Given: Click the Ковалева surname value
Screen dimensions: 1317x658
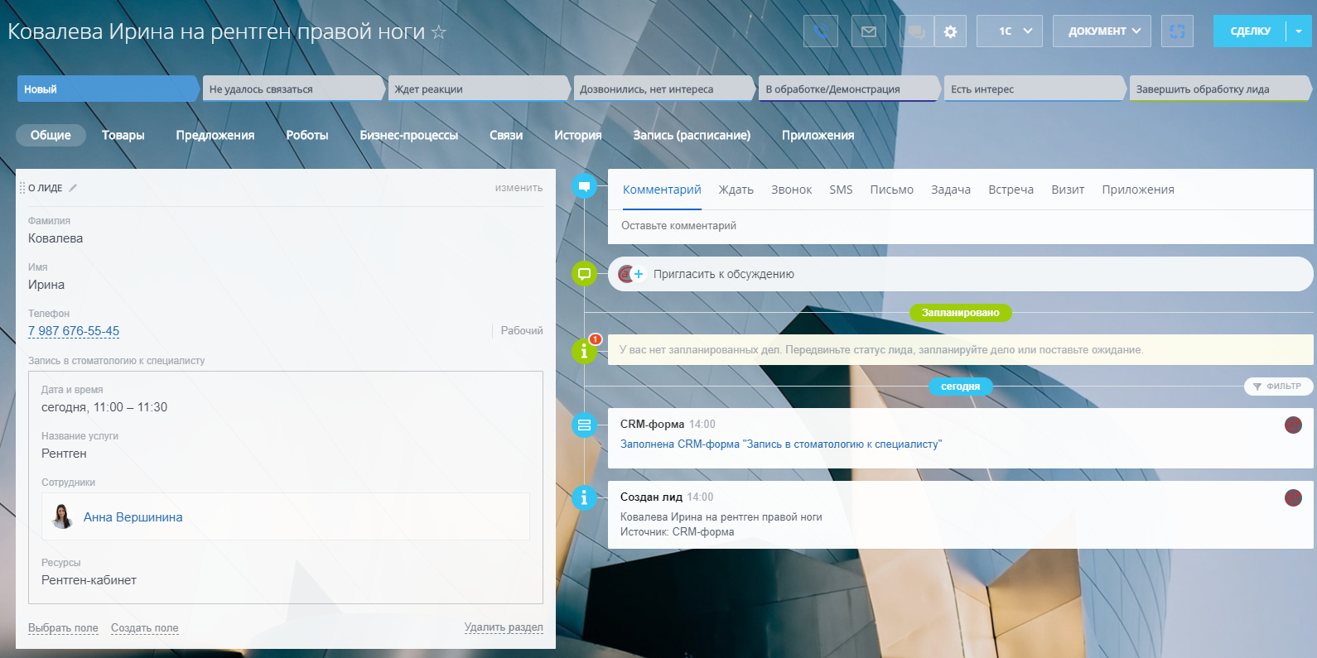Looking at the screenshot, I should 55,238.
